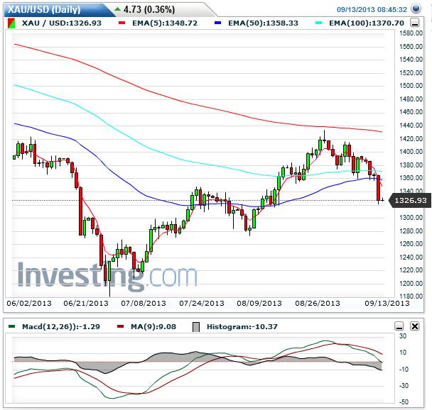Click the 08/26/2013 date axis label
The height and width of the screenshot is (410, 432).
pyautogui.click(x=318, y=304)
